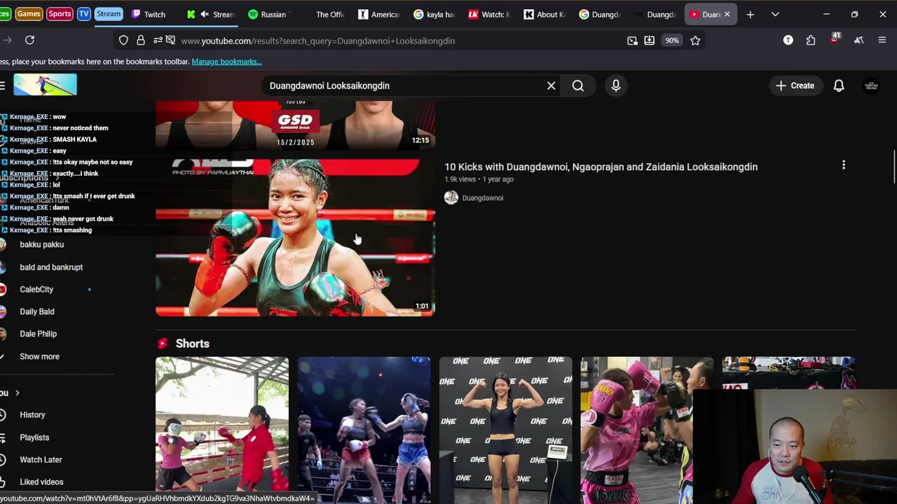Image resolution: width=897 pixels, height=504 pixels.
Task: Expand the list all tabs chevron
Action: [x=775, y=14]
